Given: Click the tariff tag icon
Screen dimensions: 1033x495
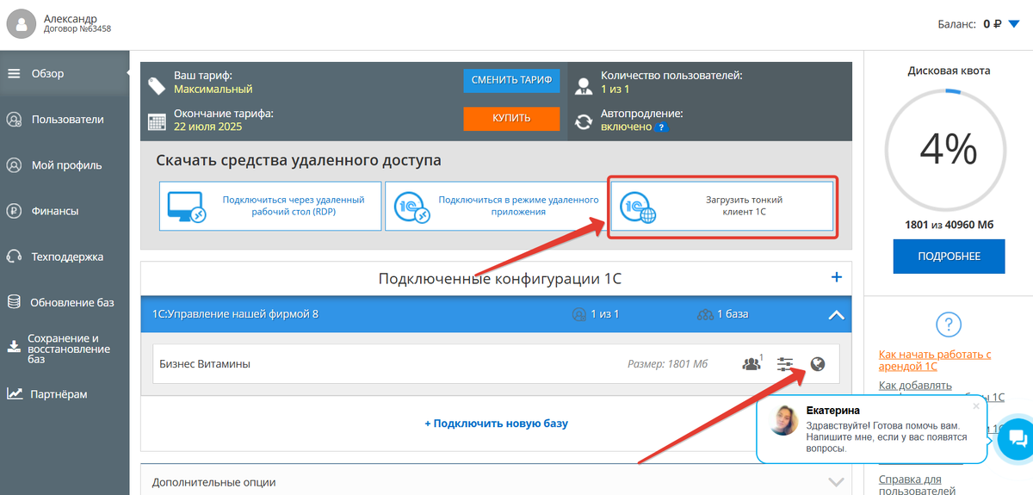Looking at the screenshot, I should pyautogui.click(x=156, y=85).
